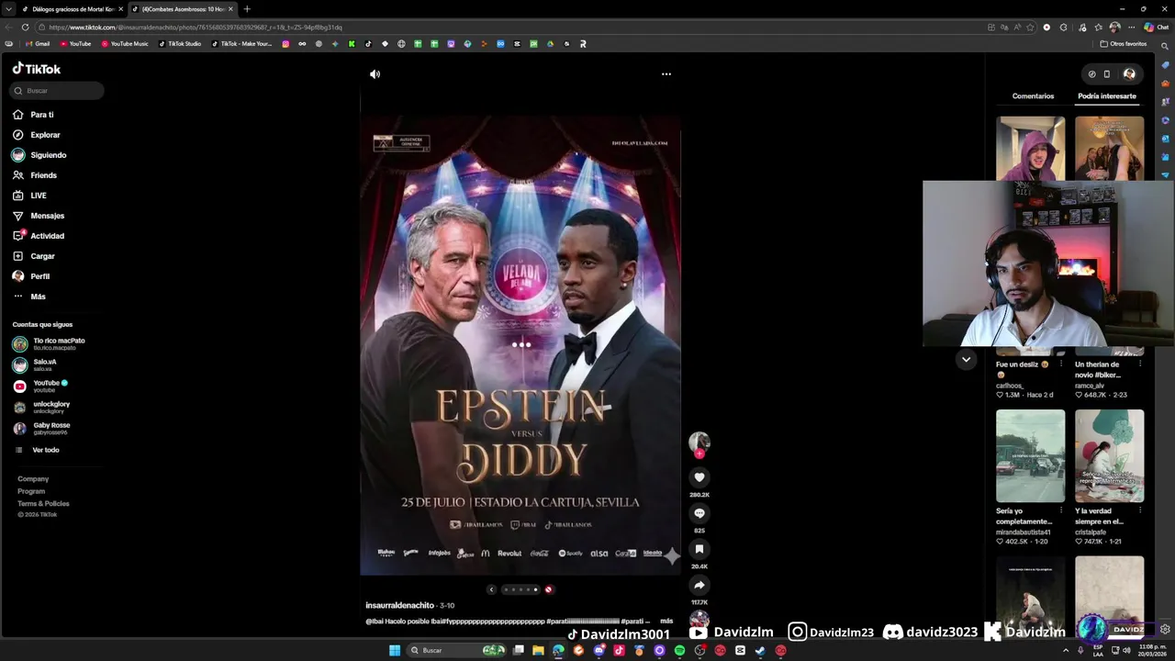Viewport: 1175px width, 661px height.
Task: Select the last photo carousel dot
Action: pos(536,589)
